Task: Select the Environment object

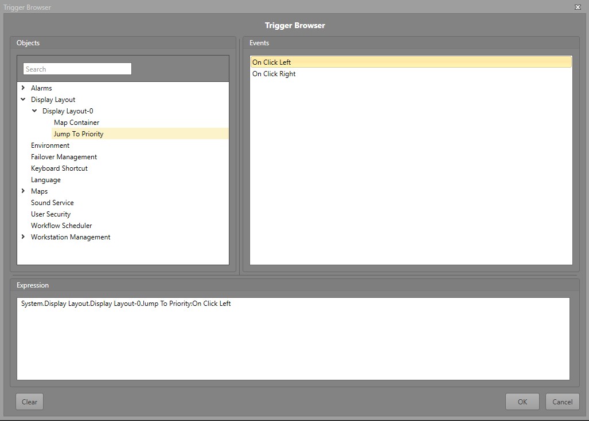Action: pyautogui.click(x=50, y=145)
